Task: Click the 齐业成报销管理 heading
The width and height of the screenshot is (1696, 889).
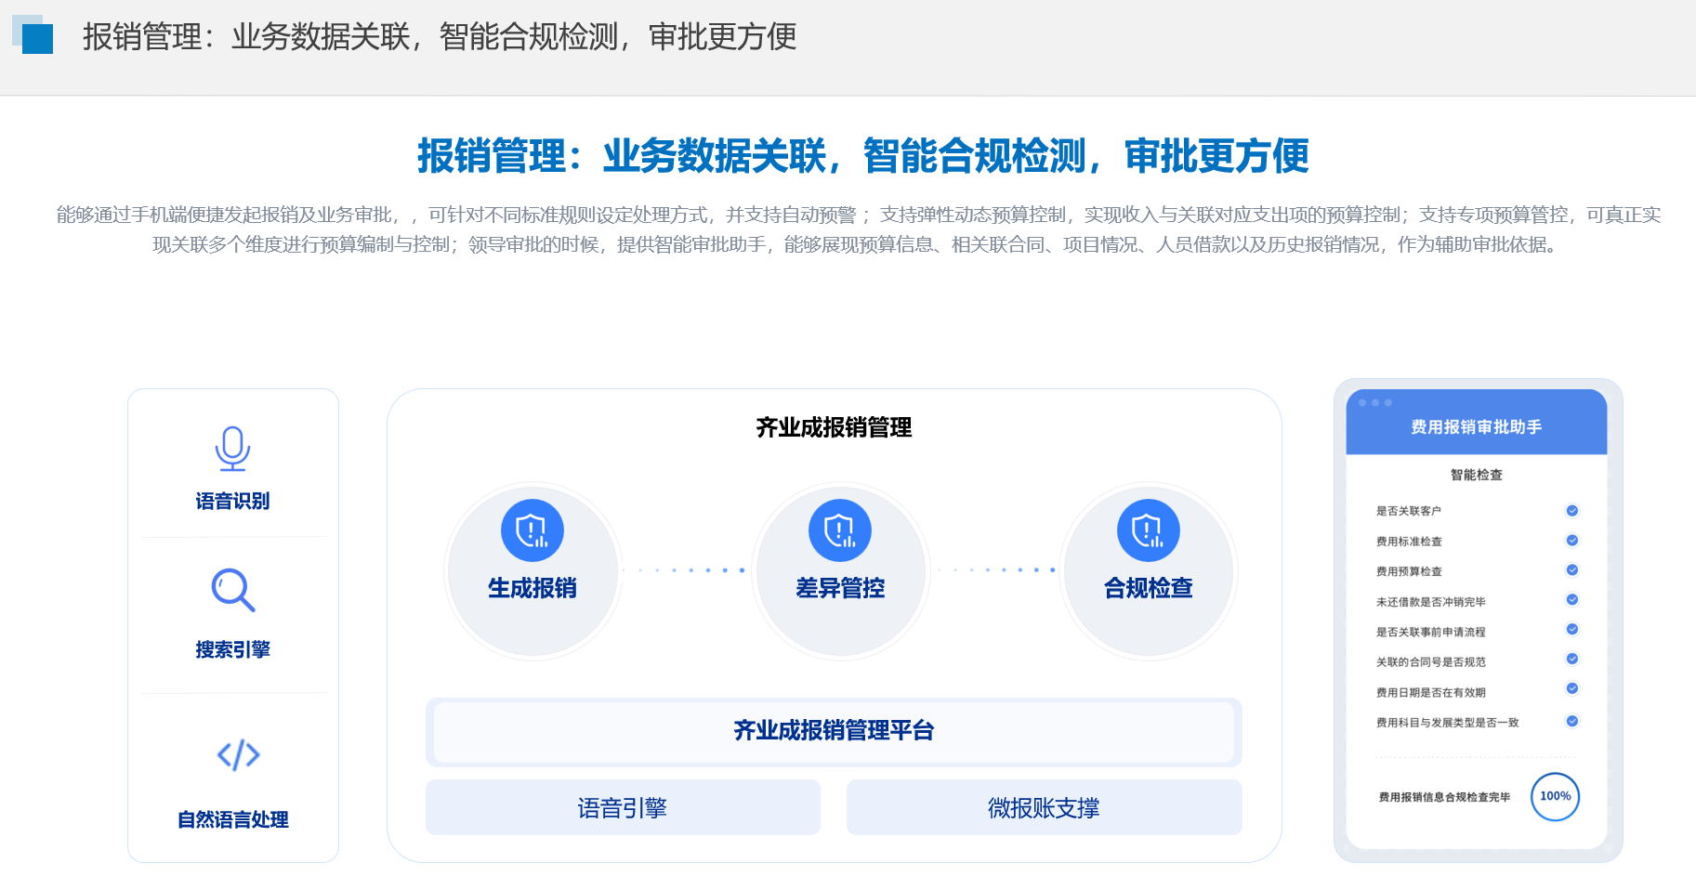Action: [x=834, y=427]
